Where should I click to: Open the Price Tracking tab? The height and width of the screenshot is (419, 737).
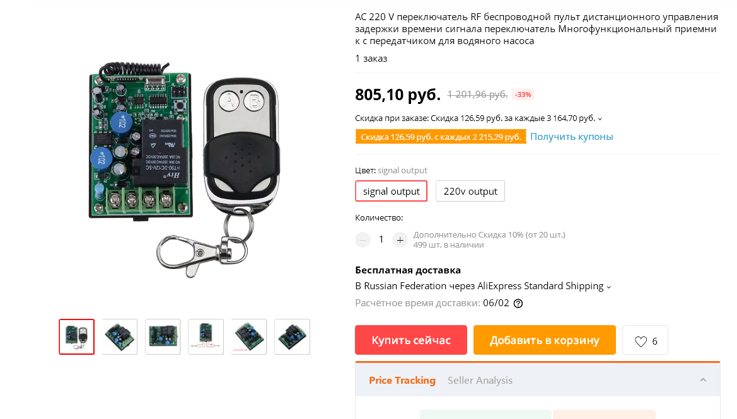click(402, 380)
